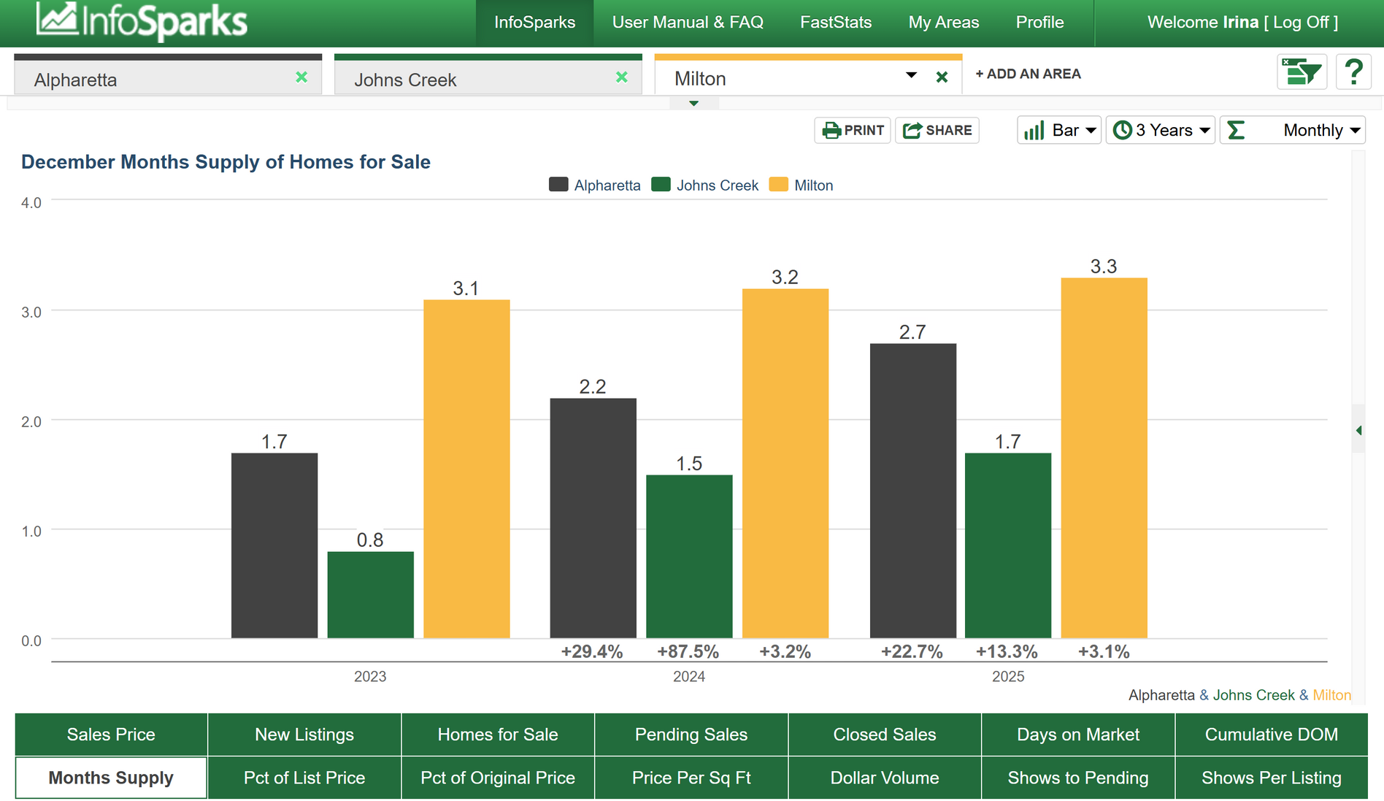Click the InfoSparks logo
The width and height of the screenshot is (1384, 801).
142,20
